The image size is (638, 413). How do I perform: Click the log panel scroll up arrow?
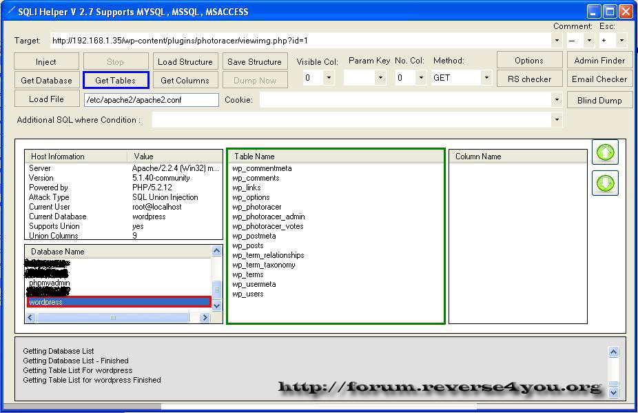tap(614, 352)
